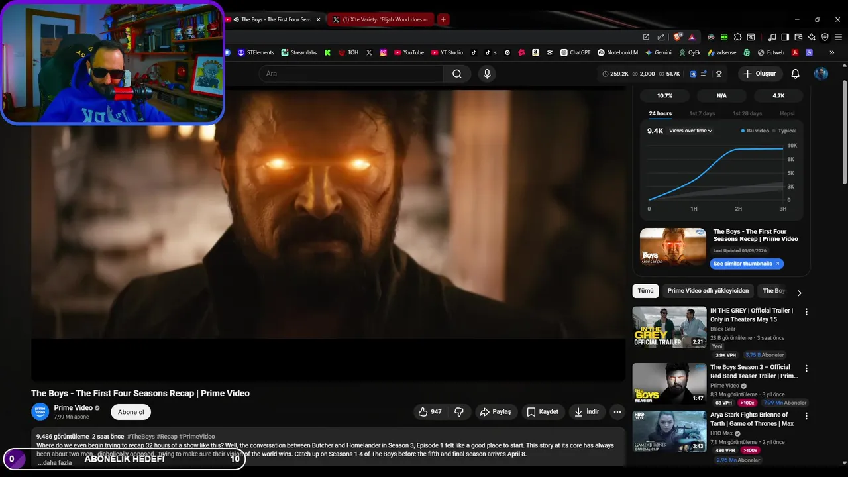The image size is (848, 477).
Task: Open a new browser tab with plus
Action: tap(443, 19)
